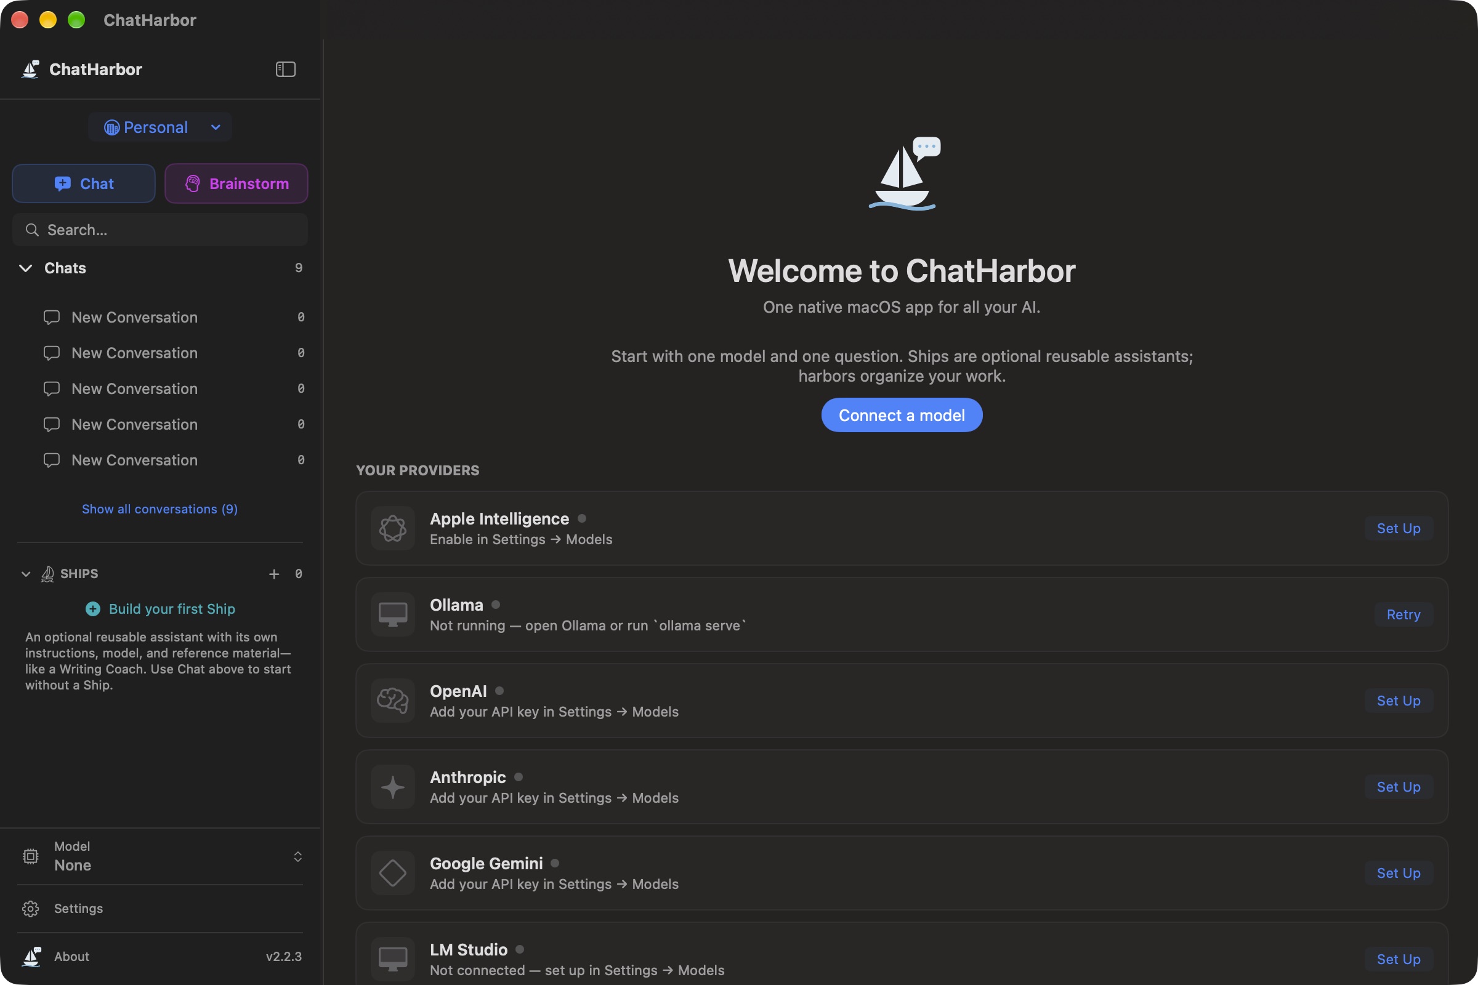Click the ChatHarbor sailboat logo in sidebar header
The height and width of the screenshot is (985, 1478).
(30, 69)
